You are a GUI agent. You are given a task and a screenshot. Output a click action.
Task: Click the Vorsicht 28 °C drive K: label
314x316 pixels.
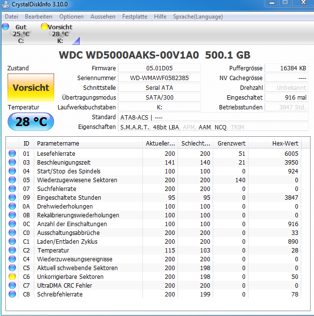60,34
